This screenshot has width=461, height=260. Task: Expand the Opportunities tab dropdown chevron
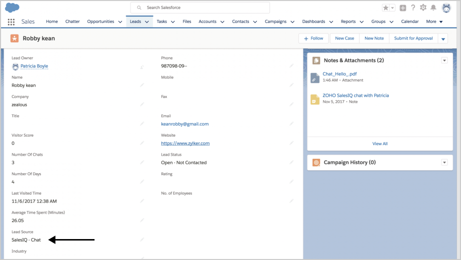click(120, 22)
